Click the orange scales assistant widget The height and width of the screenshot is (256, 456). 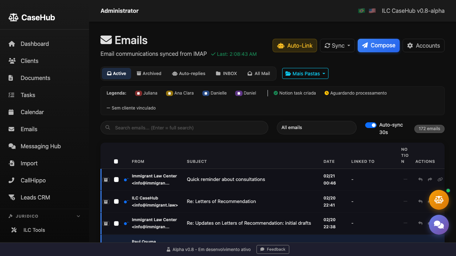tap(439, 199)
